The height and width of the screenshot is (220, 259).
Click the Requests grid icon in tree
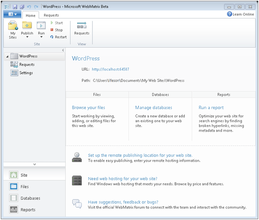tap(14, 65)
